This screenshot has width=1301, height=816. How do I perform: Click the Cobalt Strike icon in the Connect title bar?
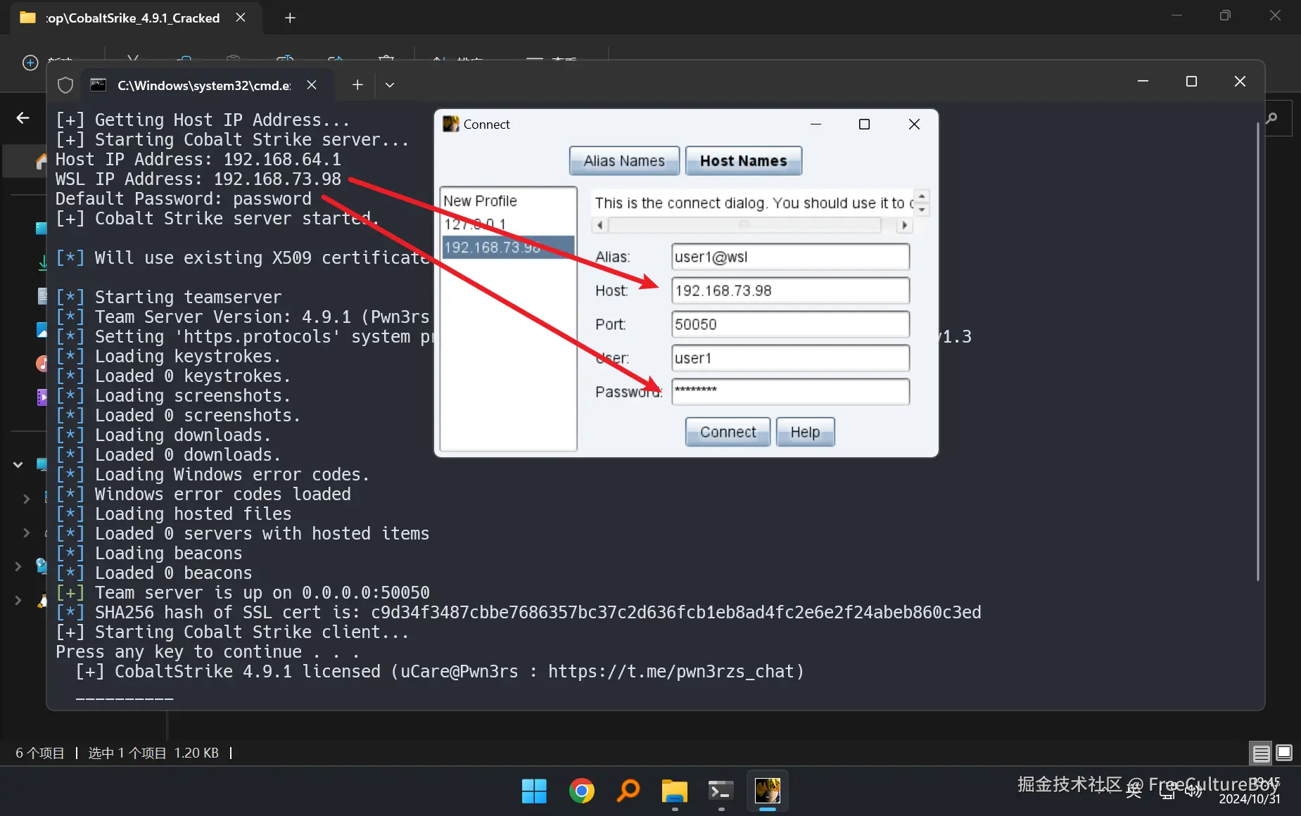tap(450, 124)
